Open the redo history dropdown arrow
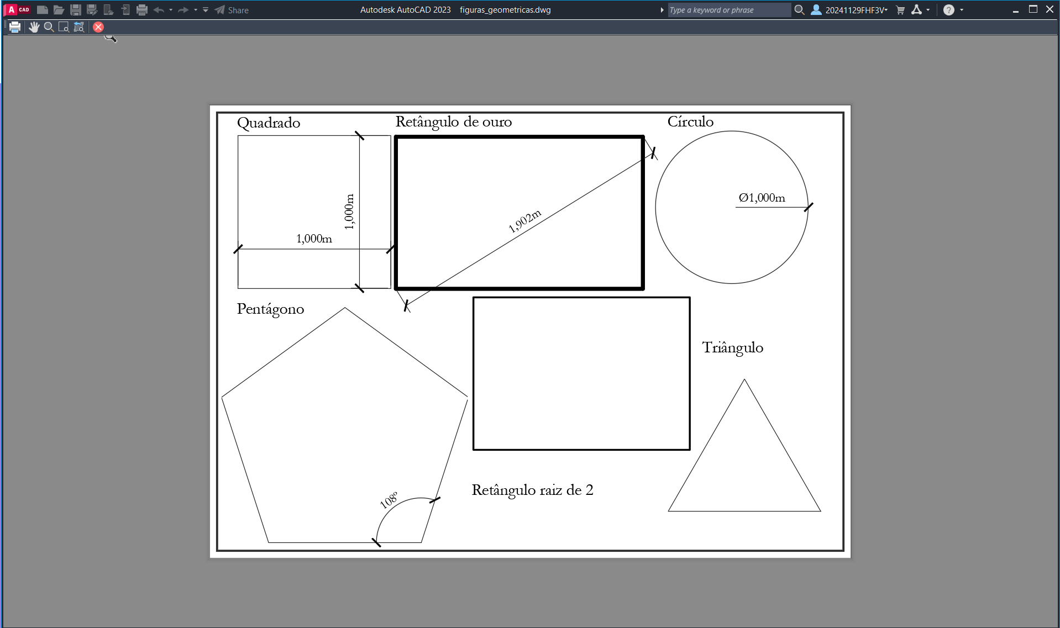 (x=196, y=10)
